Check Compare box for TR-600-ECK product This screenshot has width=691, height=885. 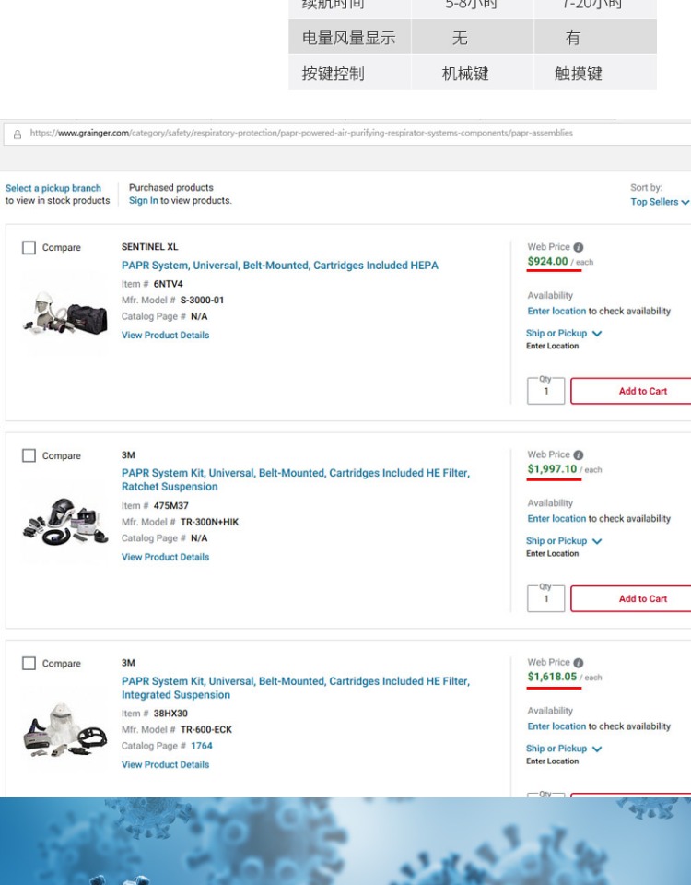(x=29, y=663)
